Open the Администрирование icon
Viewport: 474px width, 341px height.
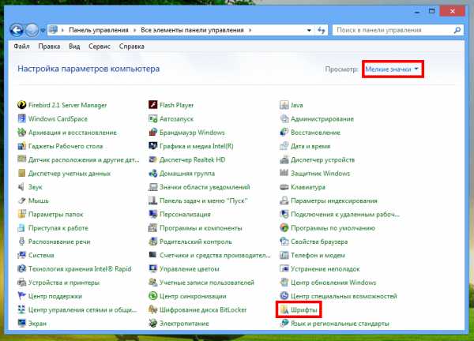pos(284,118)
